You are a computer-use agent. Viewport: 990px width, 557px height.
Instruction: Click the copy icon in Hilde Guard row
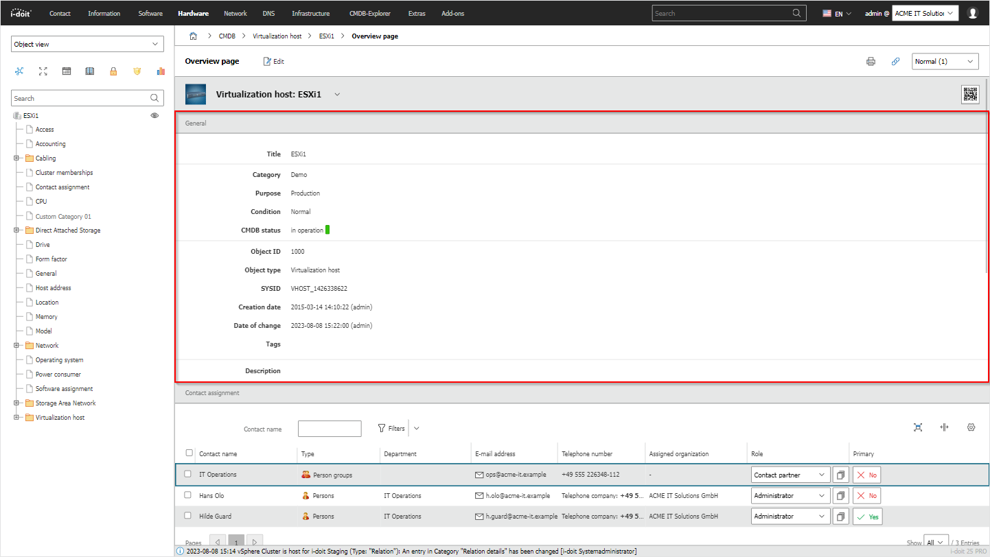[x=840, y=516]
